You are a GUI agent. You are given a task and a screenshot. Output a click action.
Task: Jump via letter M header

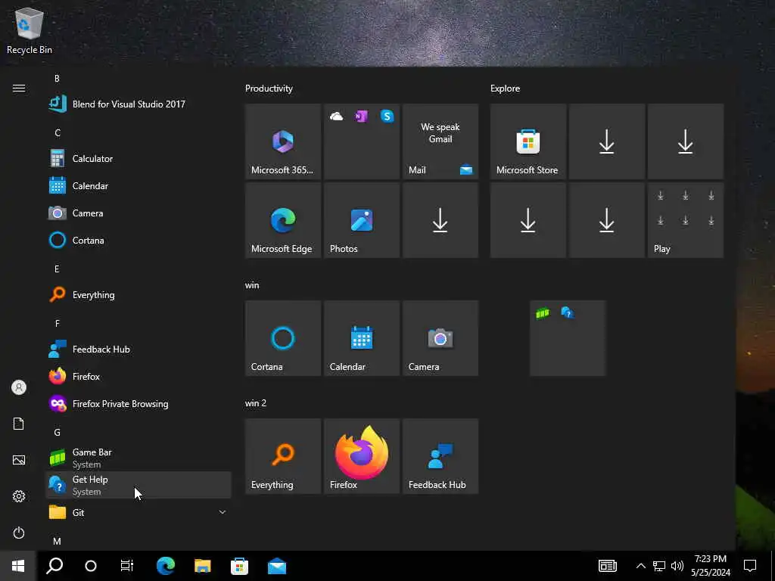click(58, 541)
